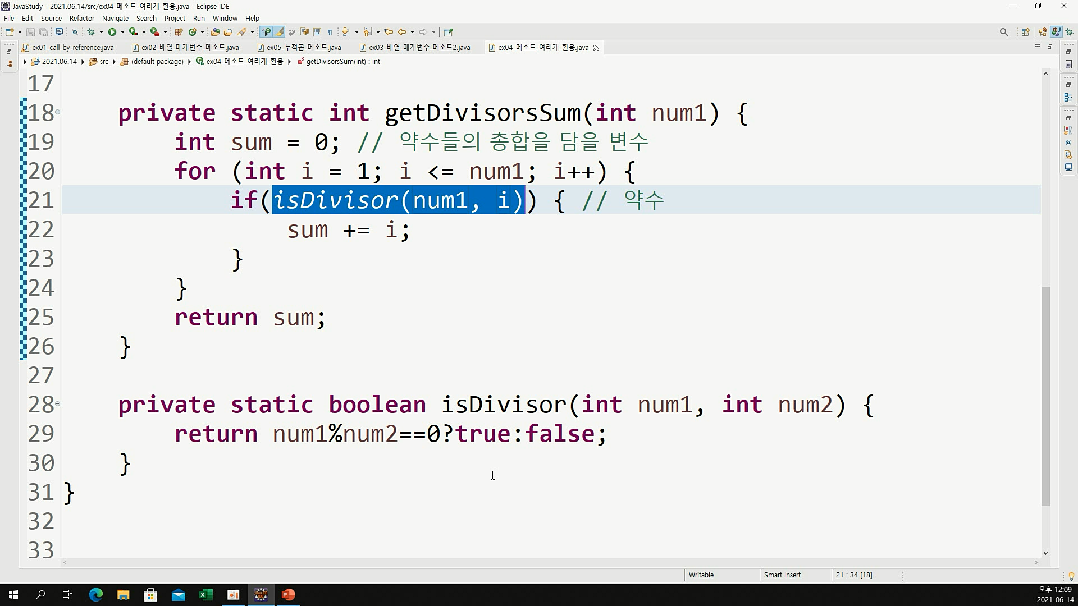Viewport: 1078px width, 606px height.
Task: Collapse isDivisor method fold at line 28
Action: click(x=57, y=404)
